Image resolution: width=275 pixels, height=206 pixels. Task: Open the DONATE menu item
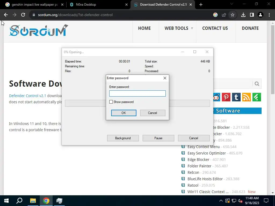[x=250, y=28]
